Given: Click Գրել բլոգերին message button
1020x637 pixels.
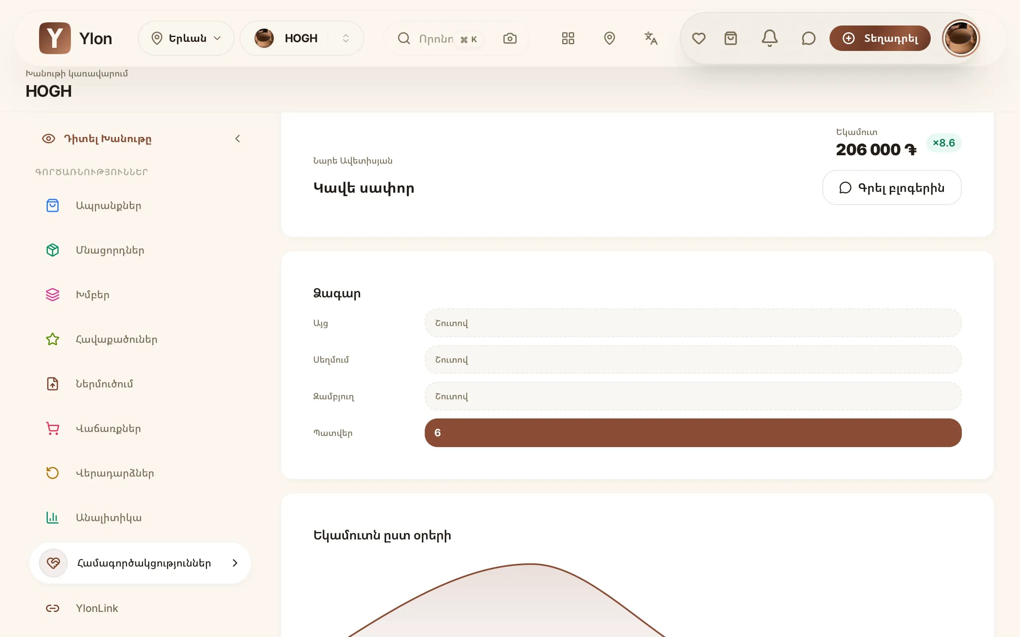Looking at the screenshot, I should click(x=891, y=188).
